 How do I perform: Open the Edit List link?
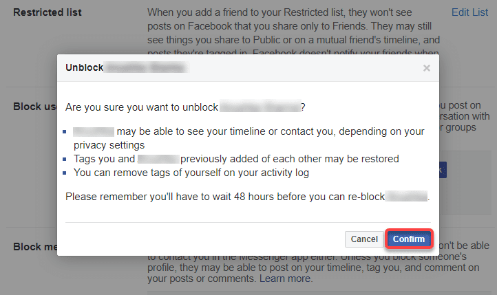coord(469,12)
